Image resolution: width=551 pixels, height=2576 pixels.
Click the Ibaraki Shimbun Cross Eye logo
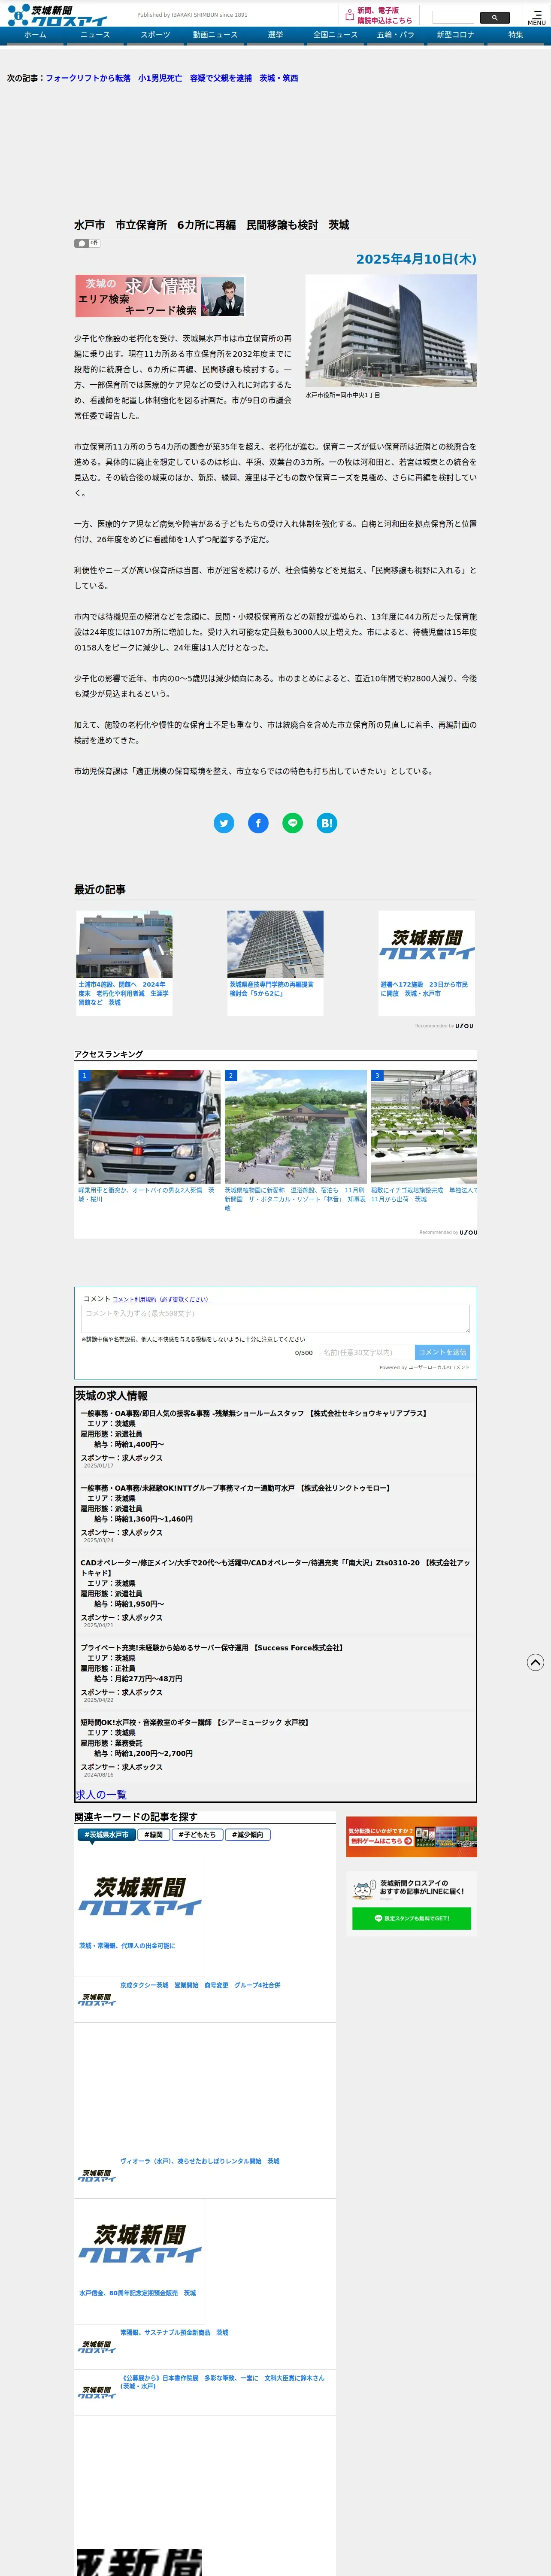coord(57,15)
